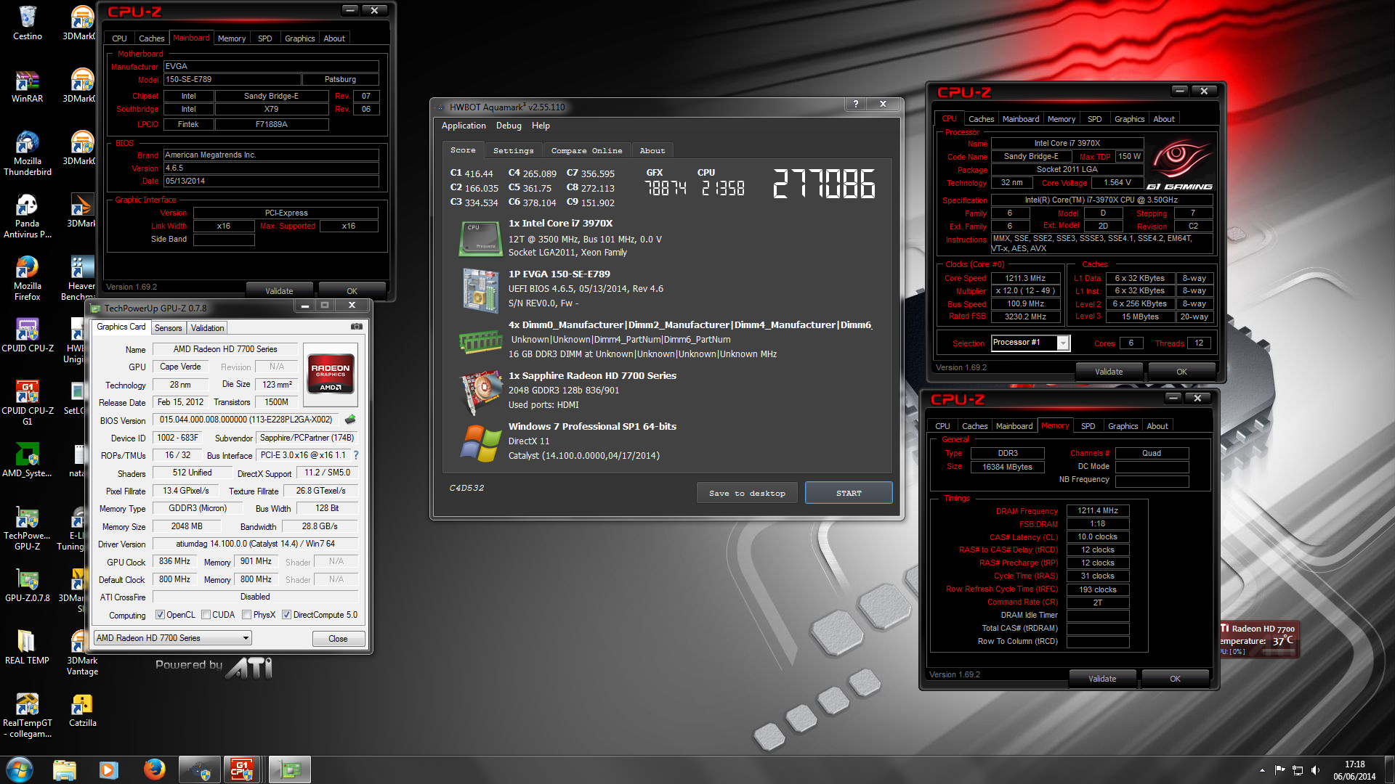Click the GPU-Z Name field
This screenshot has height=784, width=1395.
pyautogui.click(x=225, y=349)
